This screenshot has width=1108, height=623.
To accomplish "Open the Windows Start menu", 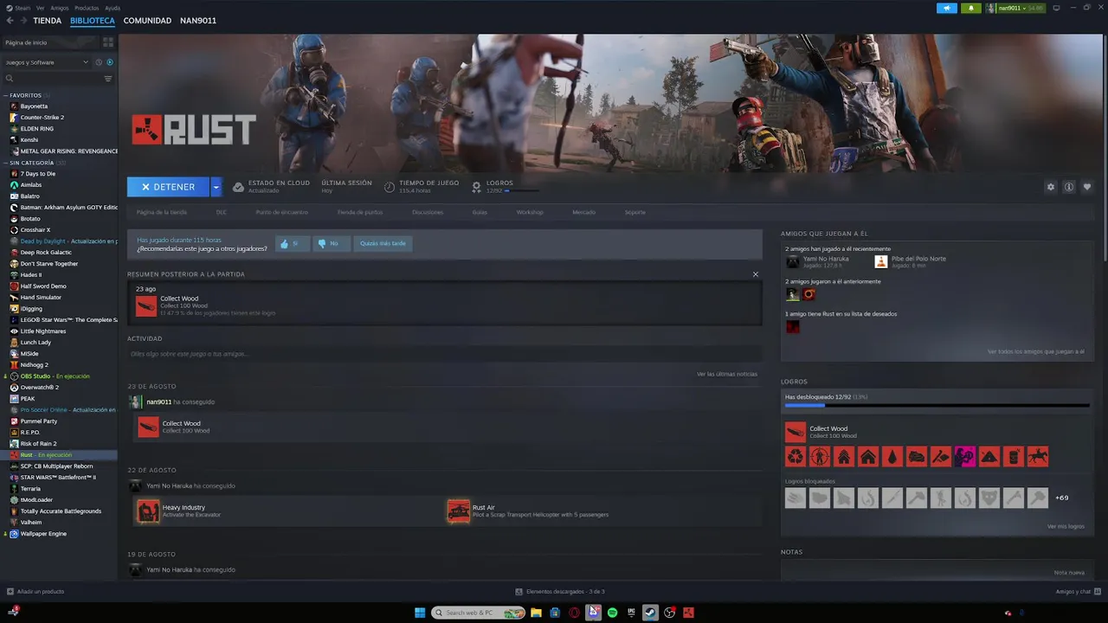I will [x=420, y=613].
